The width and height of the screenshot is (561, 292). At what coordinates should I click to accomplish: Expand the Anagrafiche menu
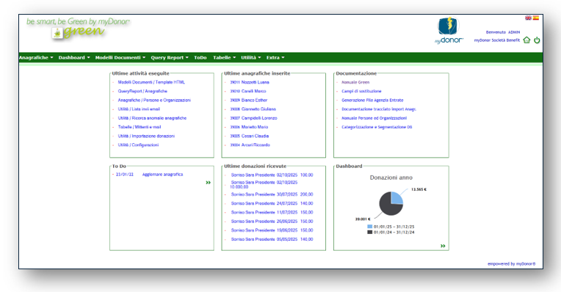coord(36,57)
